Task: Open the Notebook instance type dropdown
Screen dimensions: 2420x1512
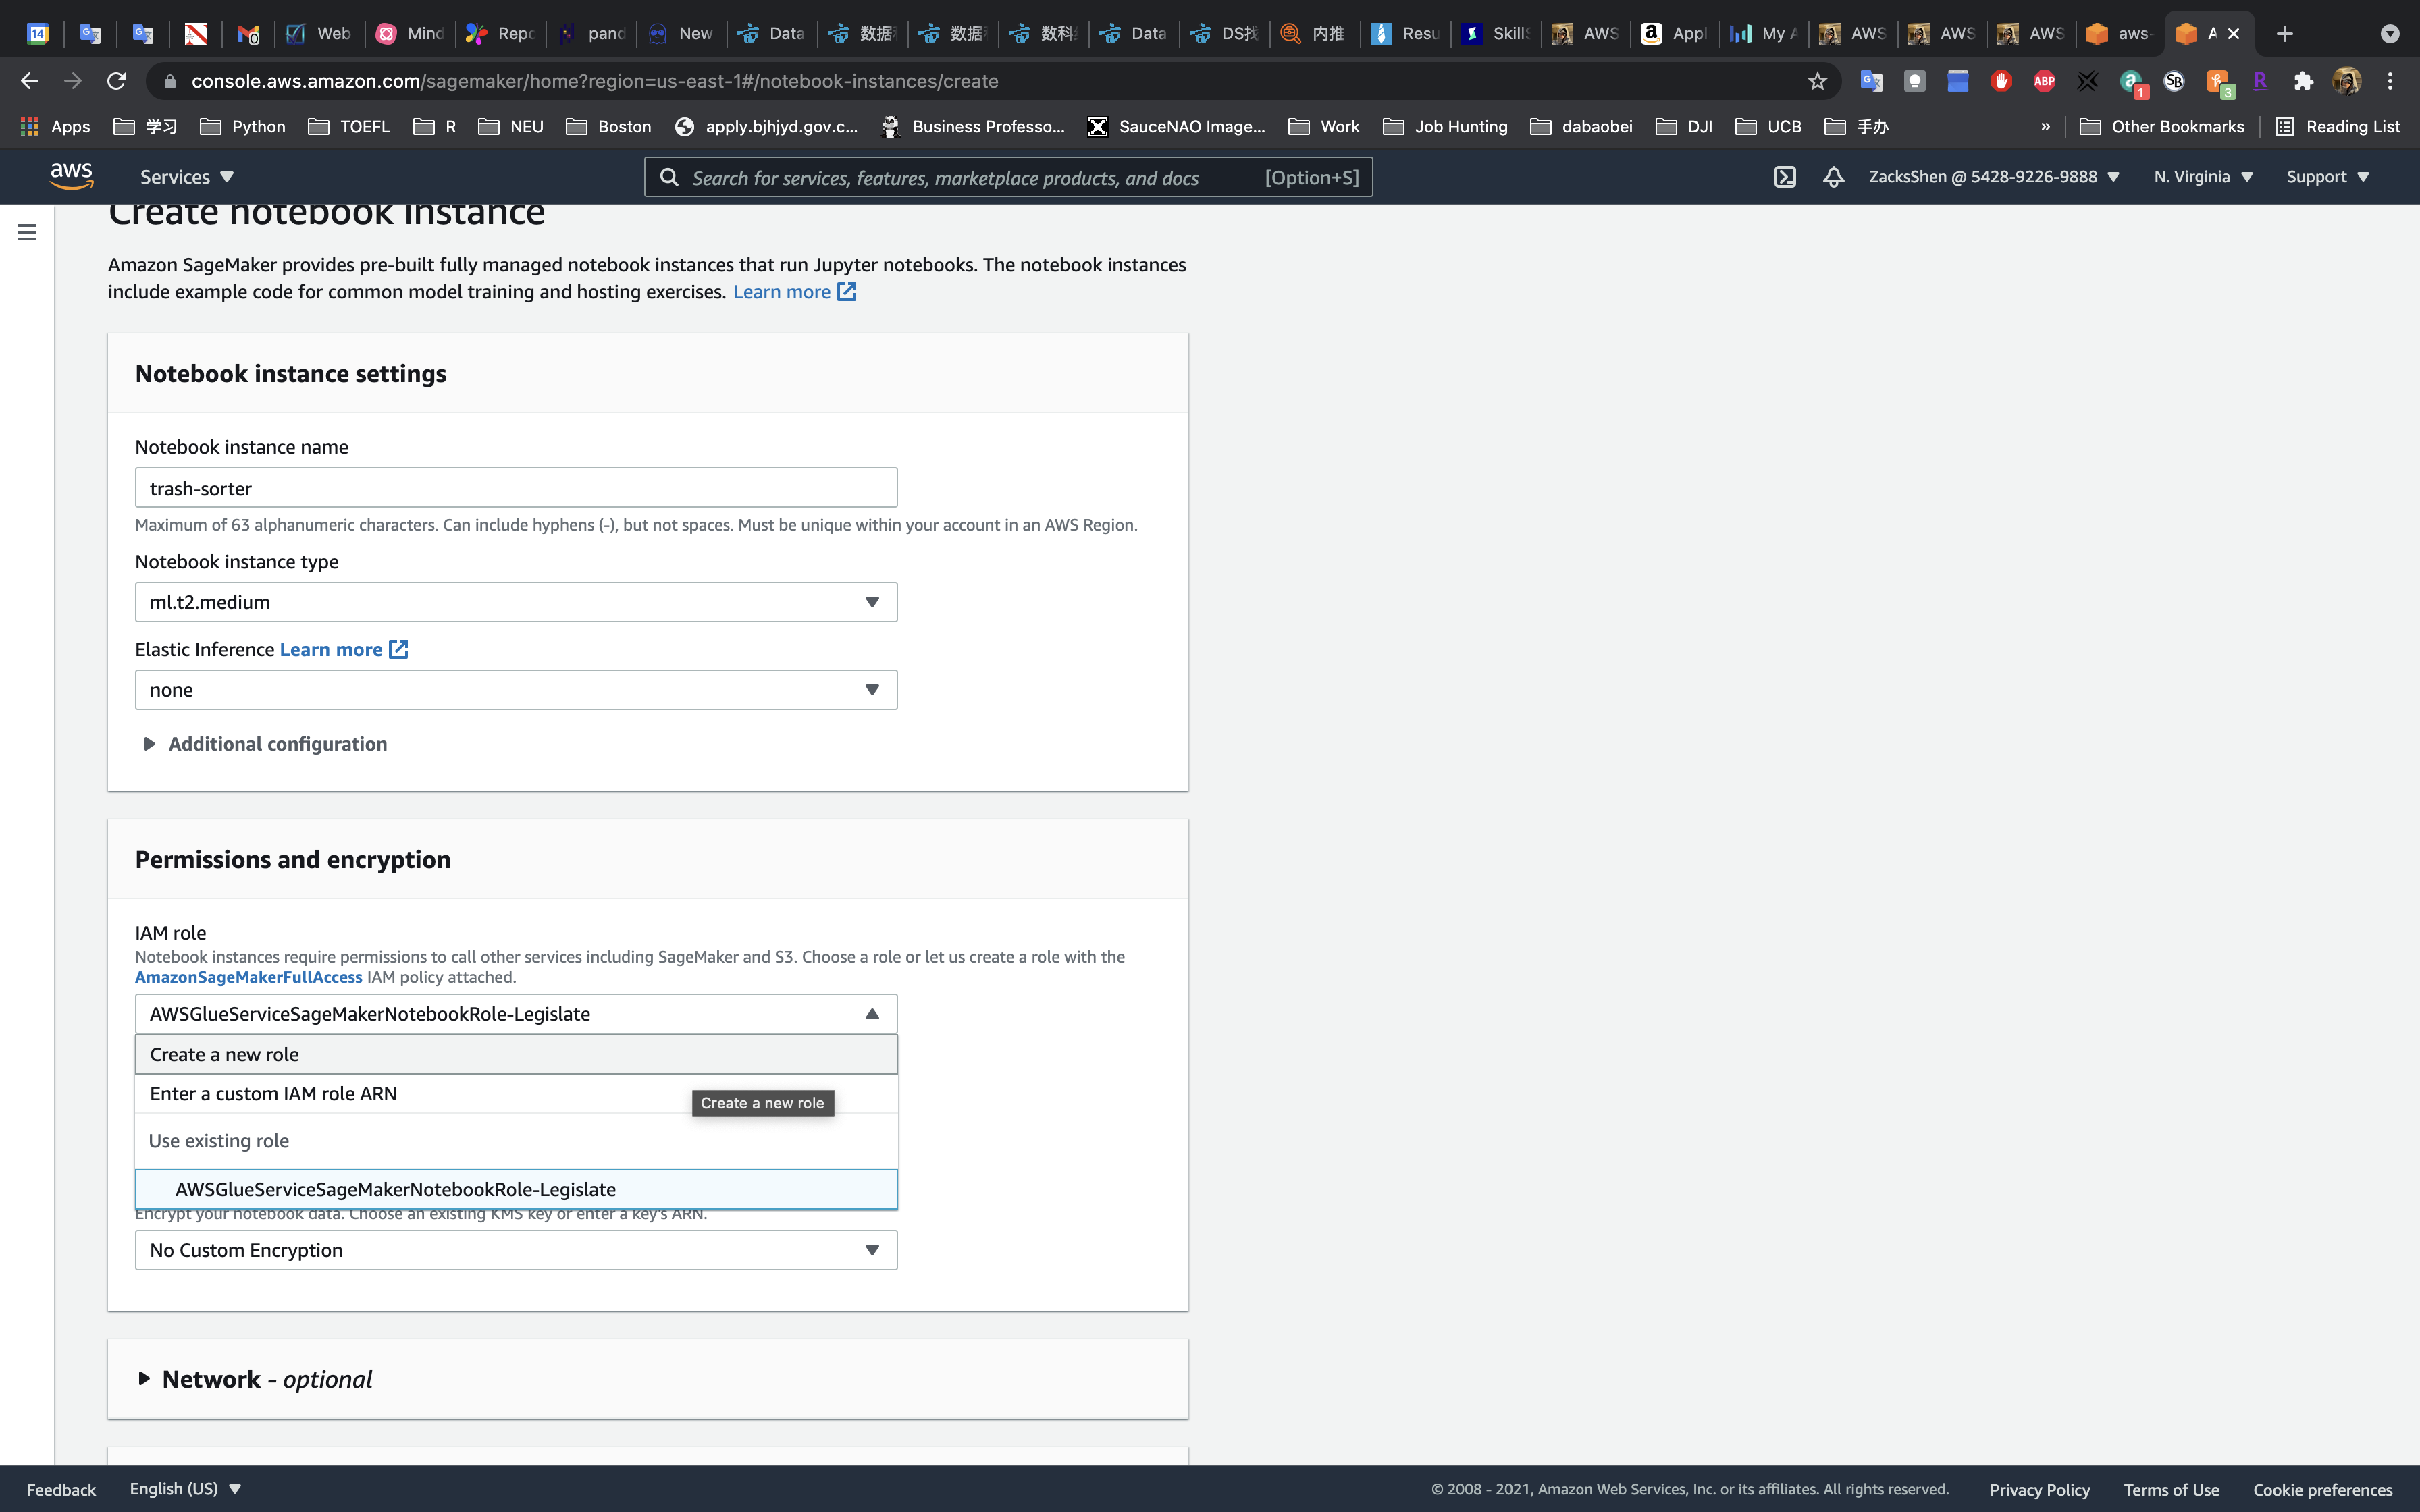Action: 515,602
